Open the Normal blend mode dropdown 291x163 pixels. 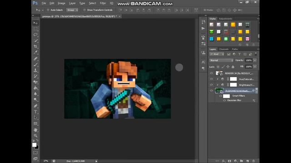(221, 60)
